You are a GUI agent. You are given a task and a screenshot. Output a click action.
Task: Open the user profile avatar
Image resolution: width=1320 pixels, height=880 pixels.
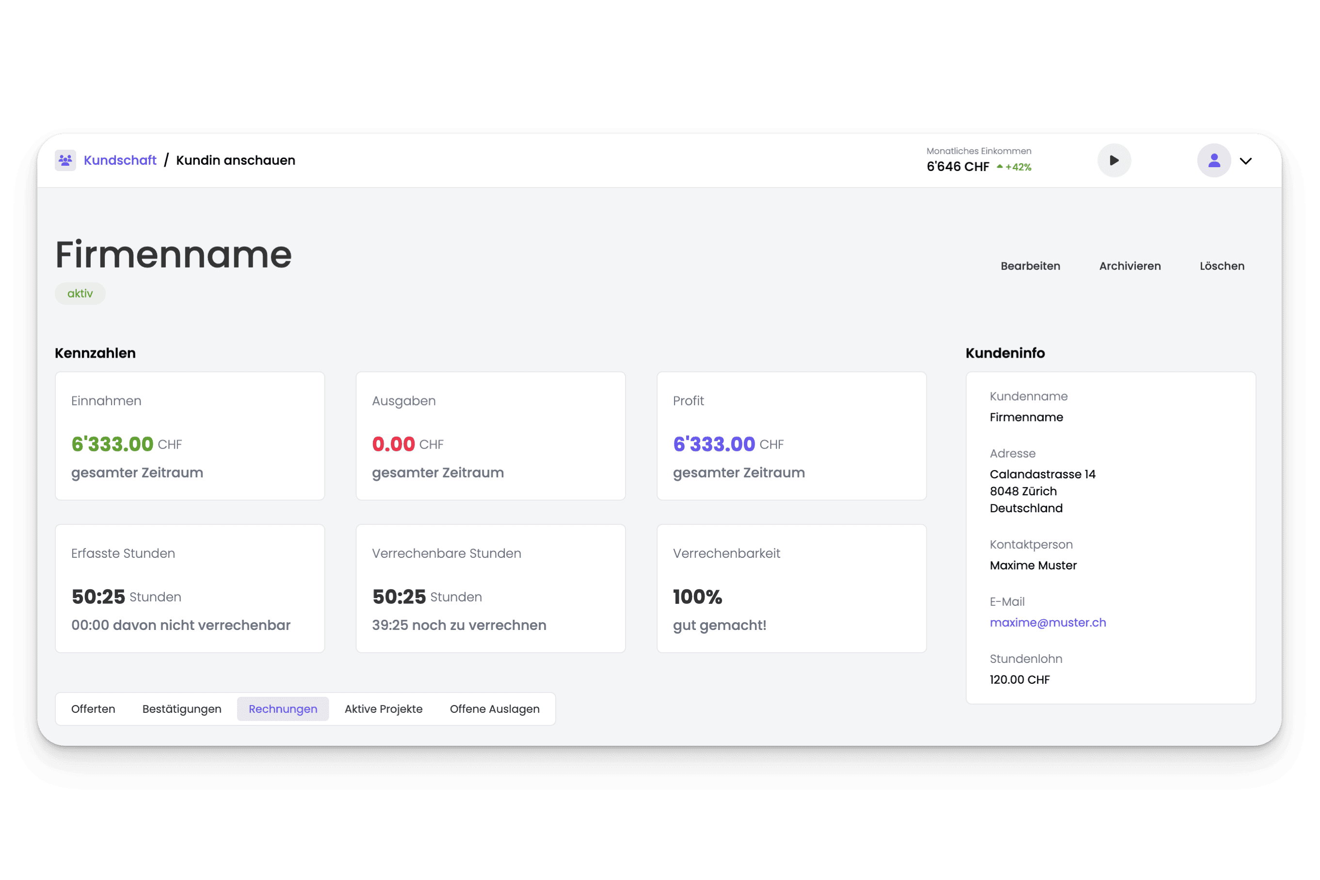1213,160
